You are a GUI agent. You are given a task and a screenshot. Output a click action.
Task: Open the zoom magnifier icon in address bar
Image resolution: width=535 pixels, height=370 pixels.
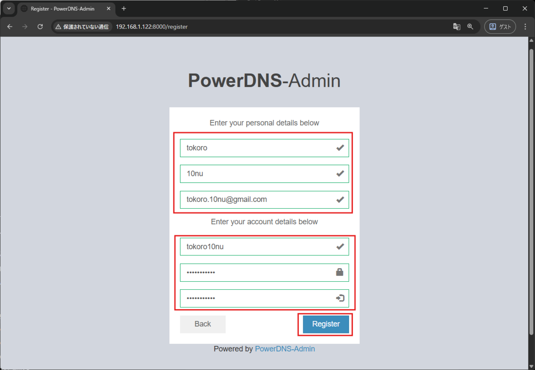click(x=470, y=27)
